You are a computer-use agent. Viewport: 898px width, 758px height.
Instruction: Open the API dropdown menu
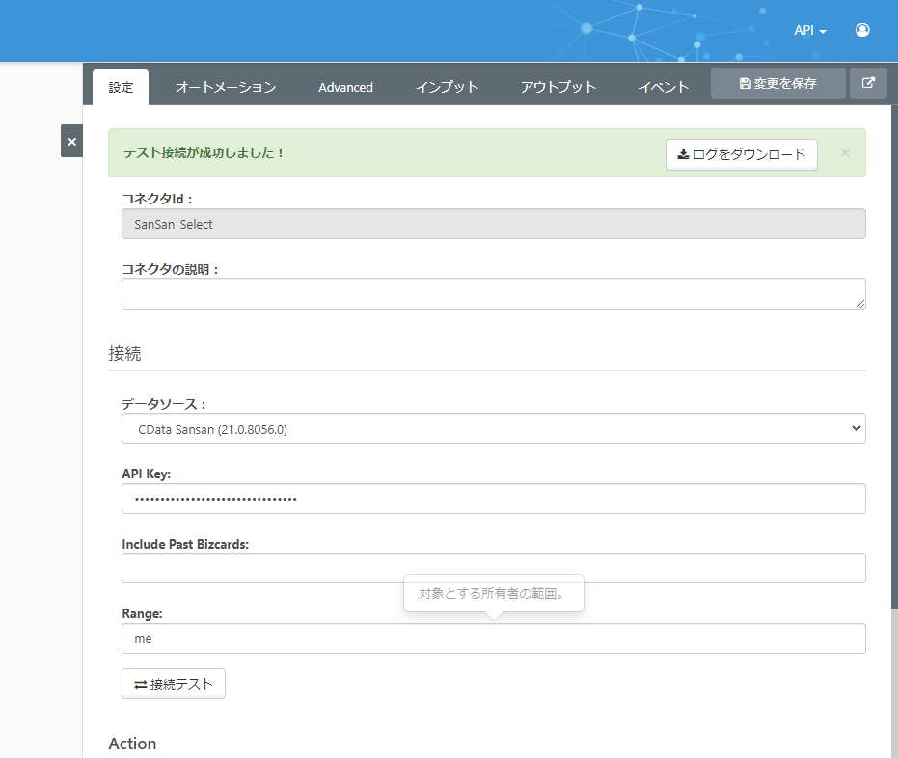click(x=810, y=30)
